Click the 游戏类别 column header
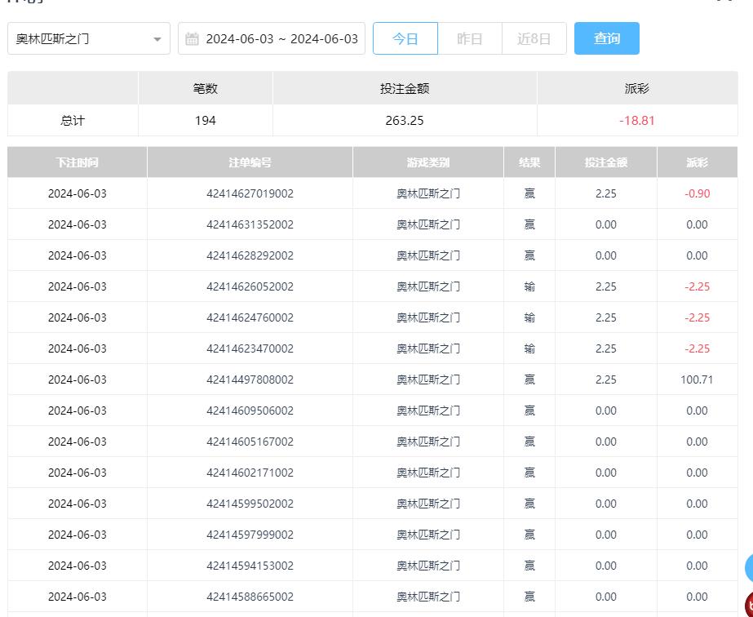The height and width of the screenshot is (617, 753). 428,162
